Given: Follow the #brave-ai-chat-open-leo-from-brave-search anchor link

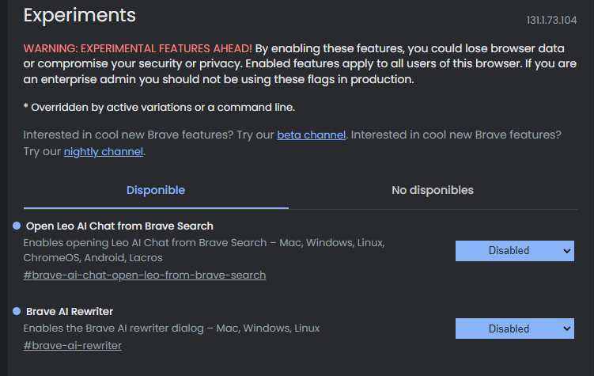Looking at the screenshot, I should click(x=144, y=275).
